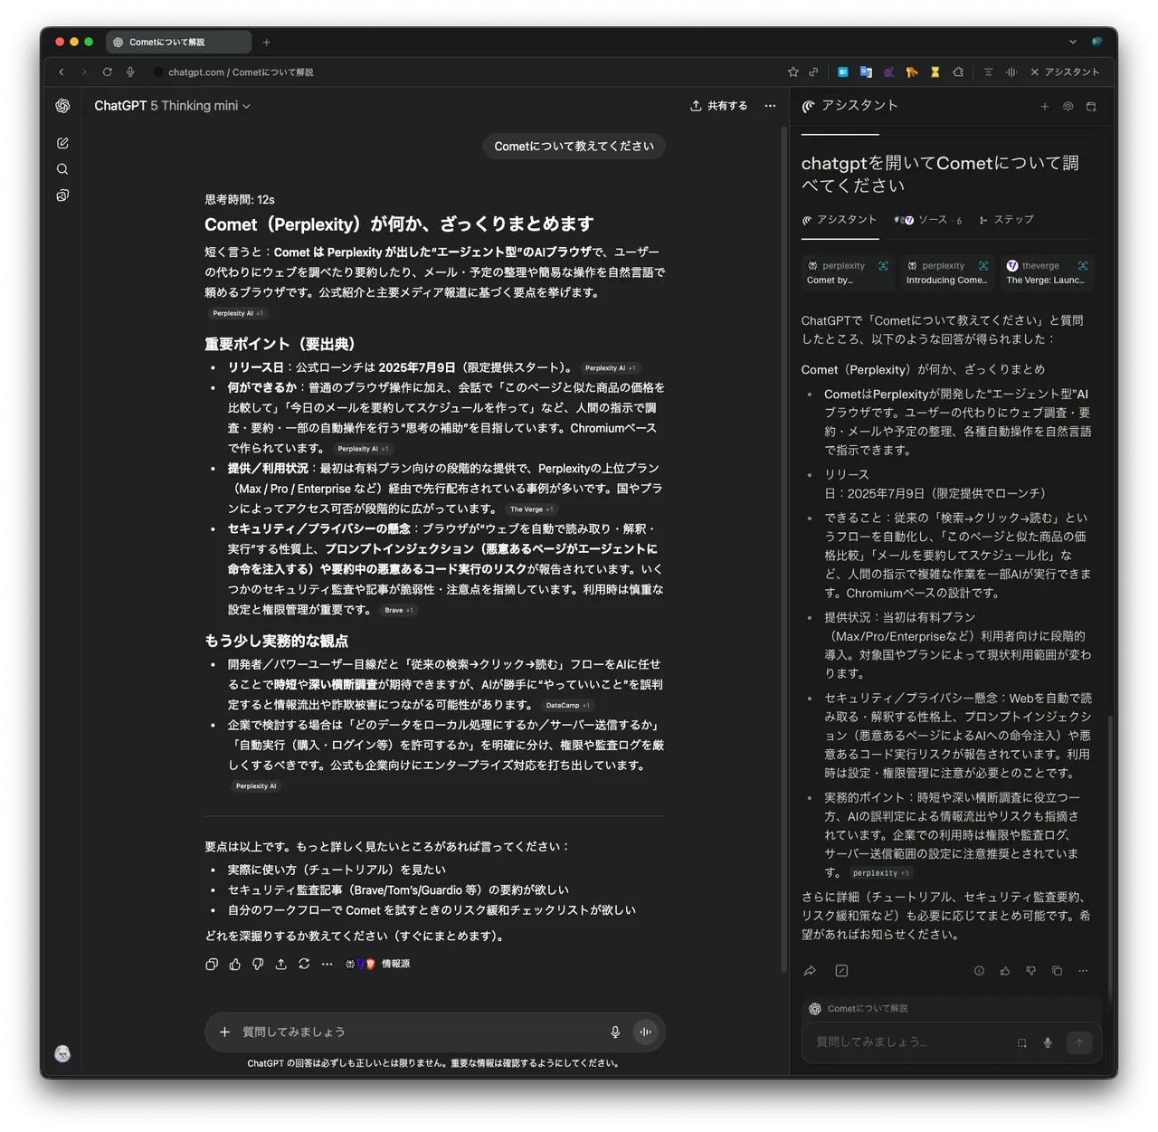Open the ChatGPT sidebar search icon
1158x1132 pixels.
[62, 169]
